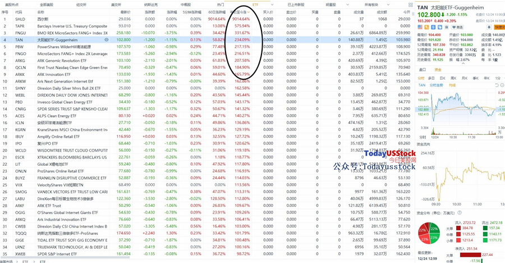505x263 pixels.
Task: Sort by 涨跌幅 column header
Action: [172, 12]
